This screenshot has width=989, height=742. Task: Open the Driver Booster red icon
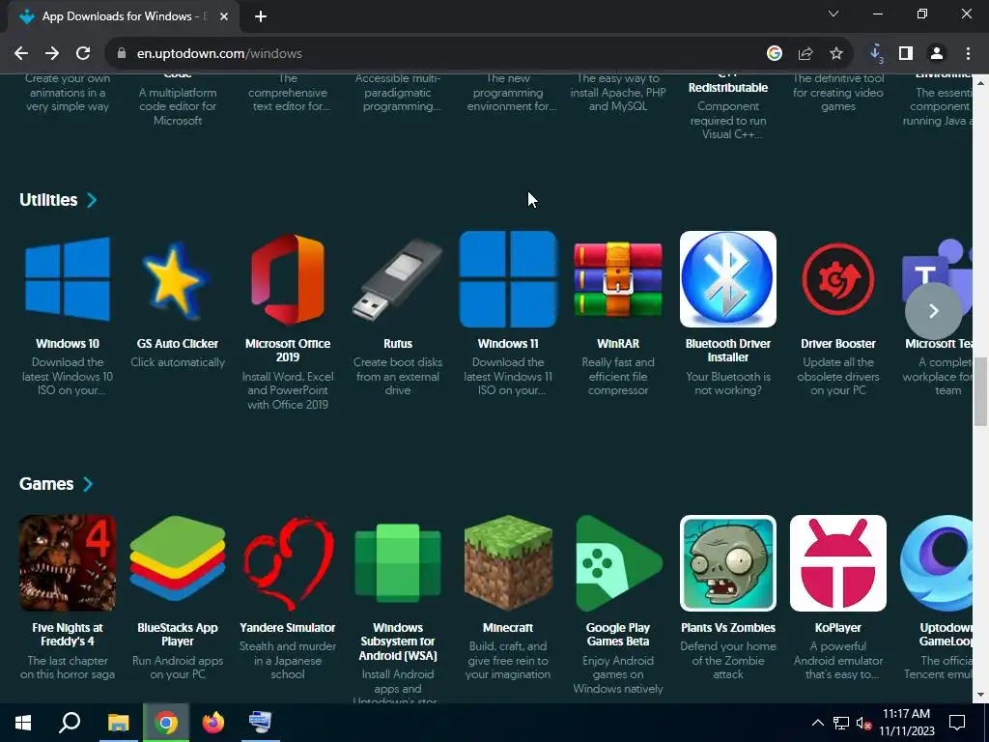coord(837,279)
